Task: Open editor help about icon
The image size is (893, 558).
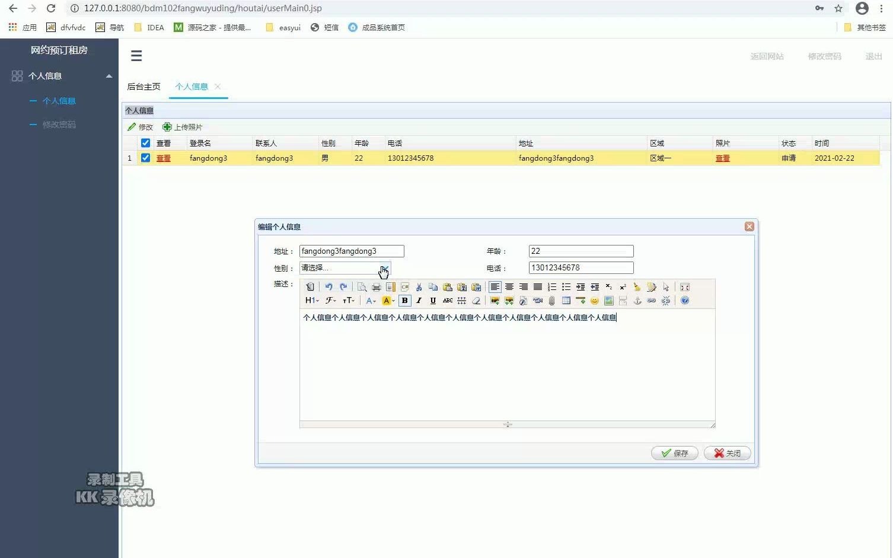Action: click(x=684, y=301)
